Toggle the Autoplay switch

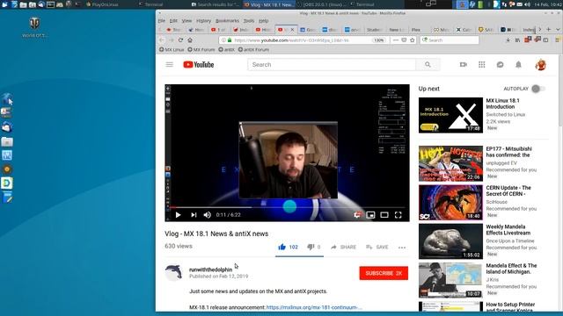[x=537, y=89]
